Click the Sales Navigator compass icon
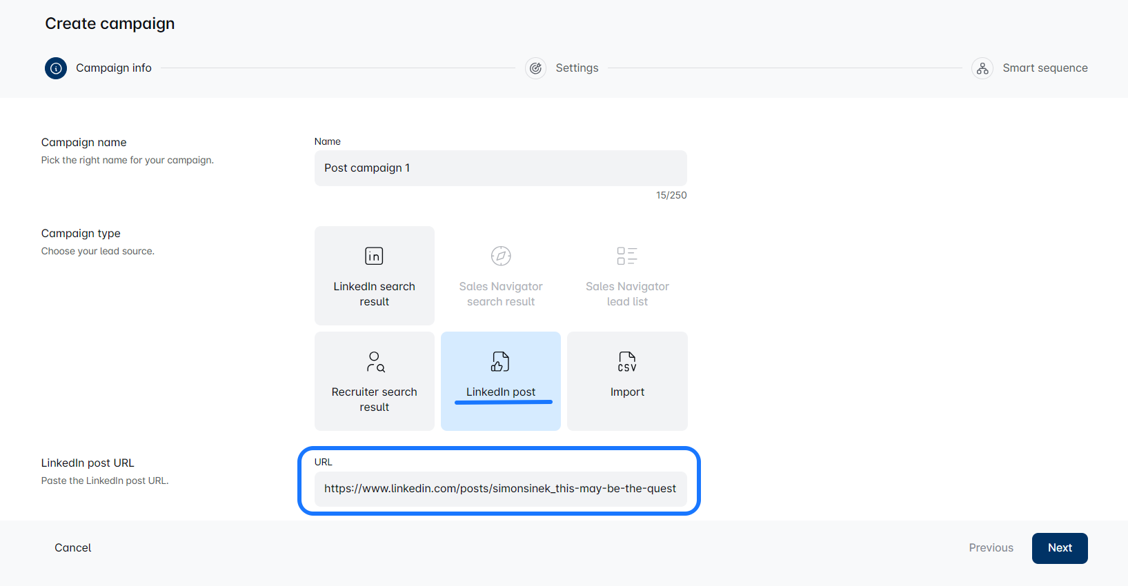1128x586 pixels. coord(501,256)
